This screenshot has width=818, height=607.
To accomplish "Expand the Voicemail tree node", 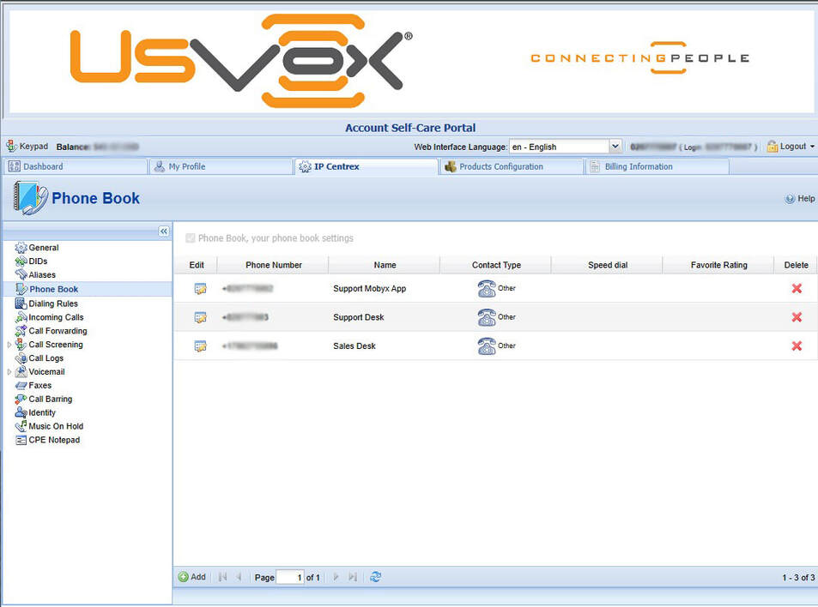I will point(9,371).
